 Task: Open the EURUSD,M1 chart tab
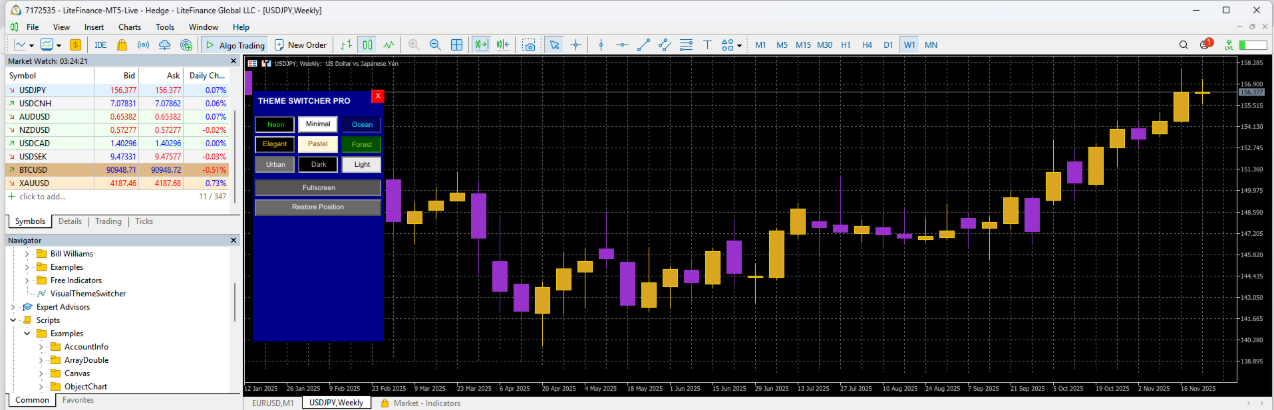pos(273,403)
